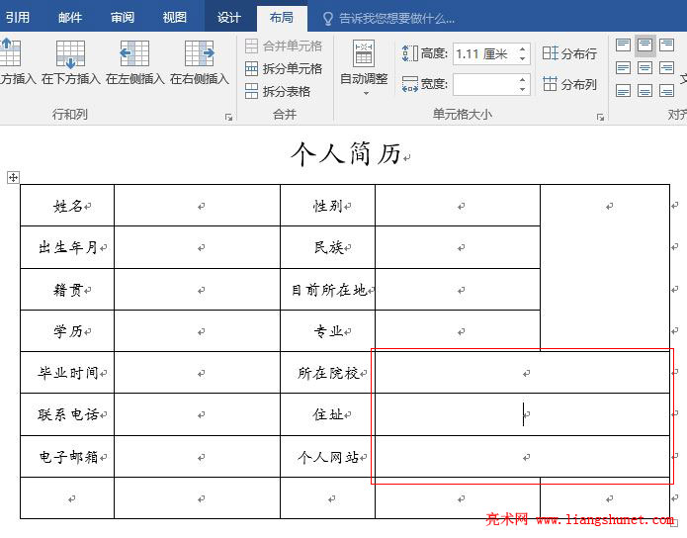The image size is (687, 538).
Task: Click the 住址 table cell
Action: pos(328,414)
